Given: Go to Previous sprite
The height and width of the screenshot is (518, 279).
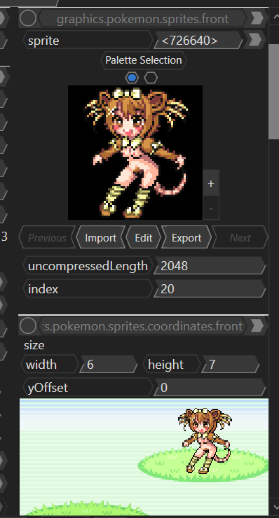Looking at the screenshot, I should (x=48, y=237).
